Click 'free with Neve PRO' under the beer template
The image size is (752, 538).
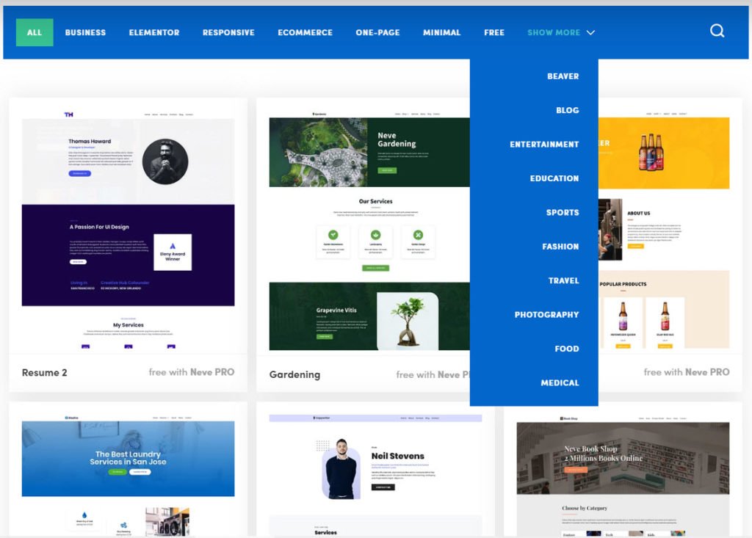click(x=687, y=372)
